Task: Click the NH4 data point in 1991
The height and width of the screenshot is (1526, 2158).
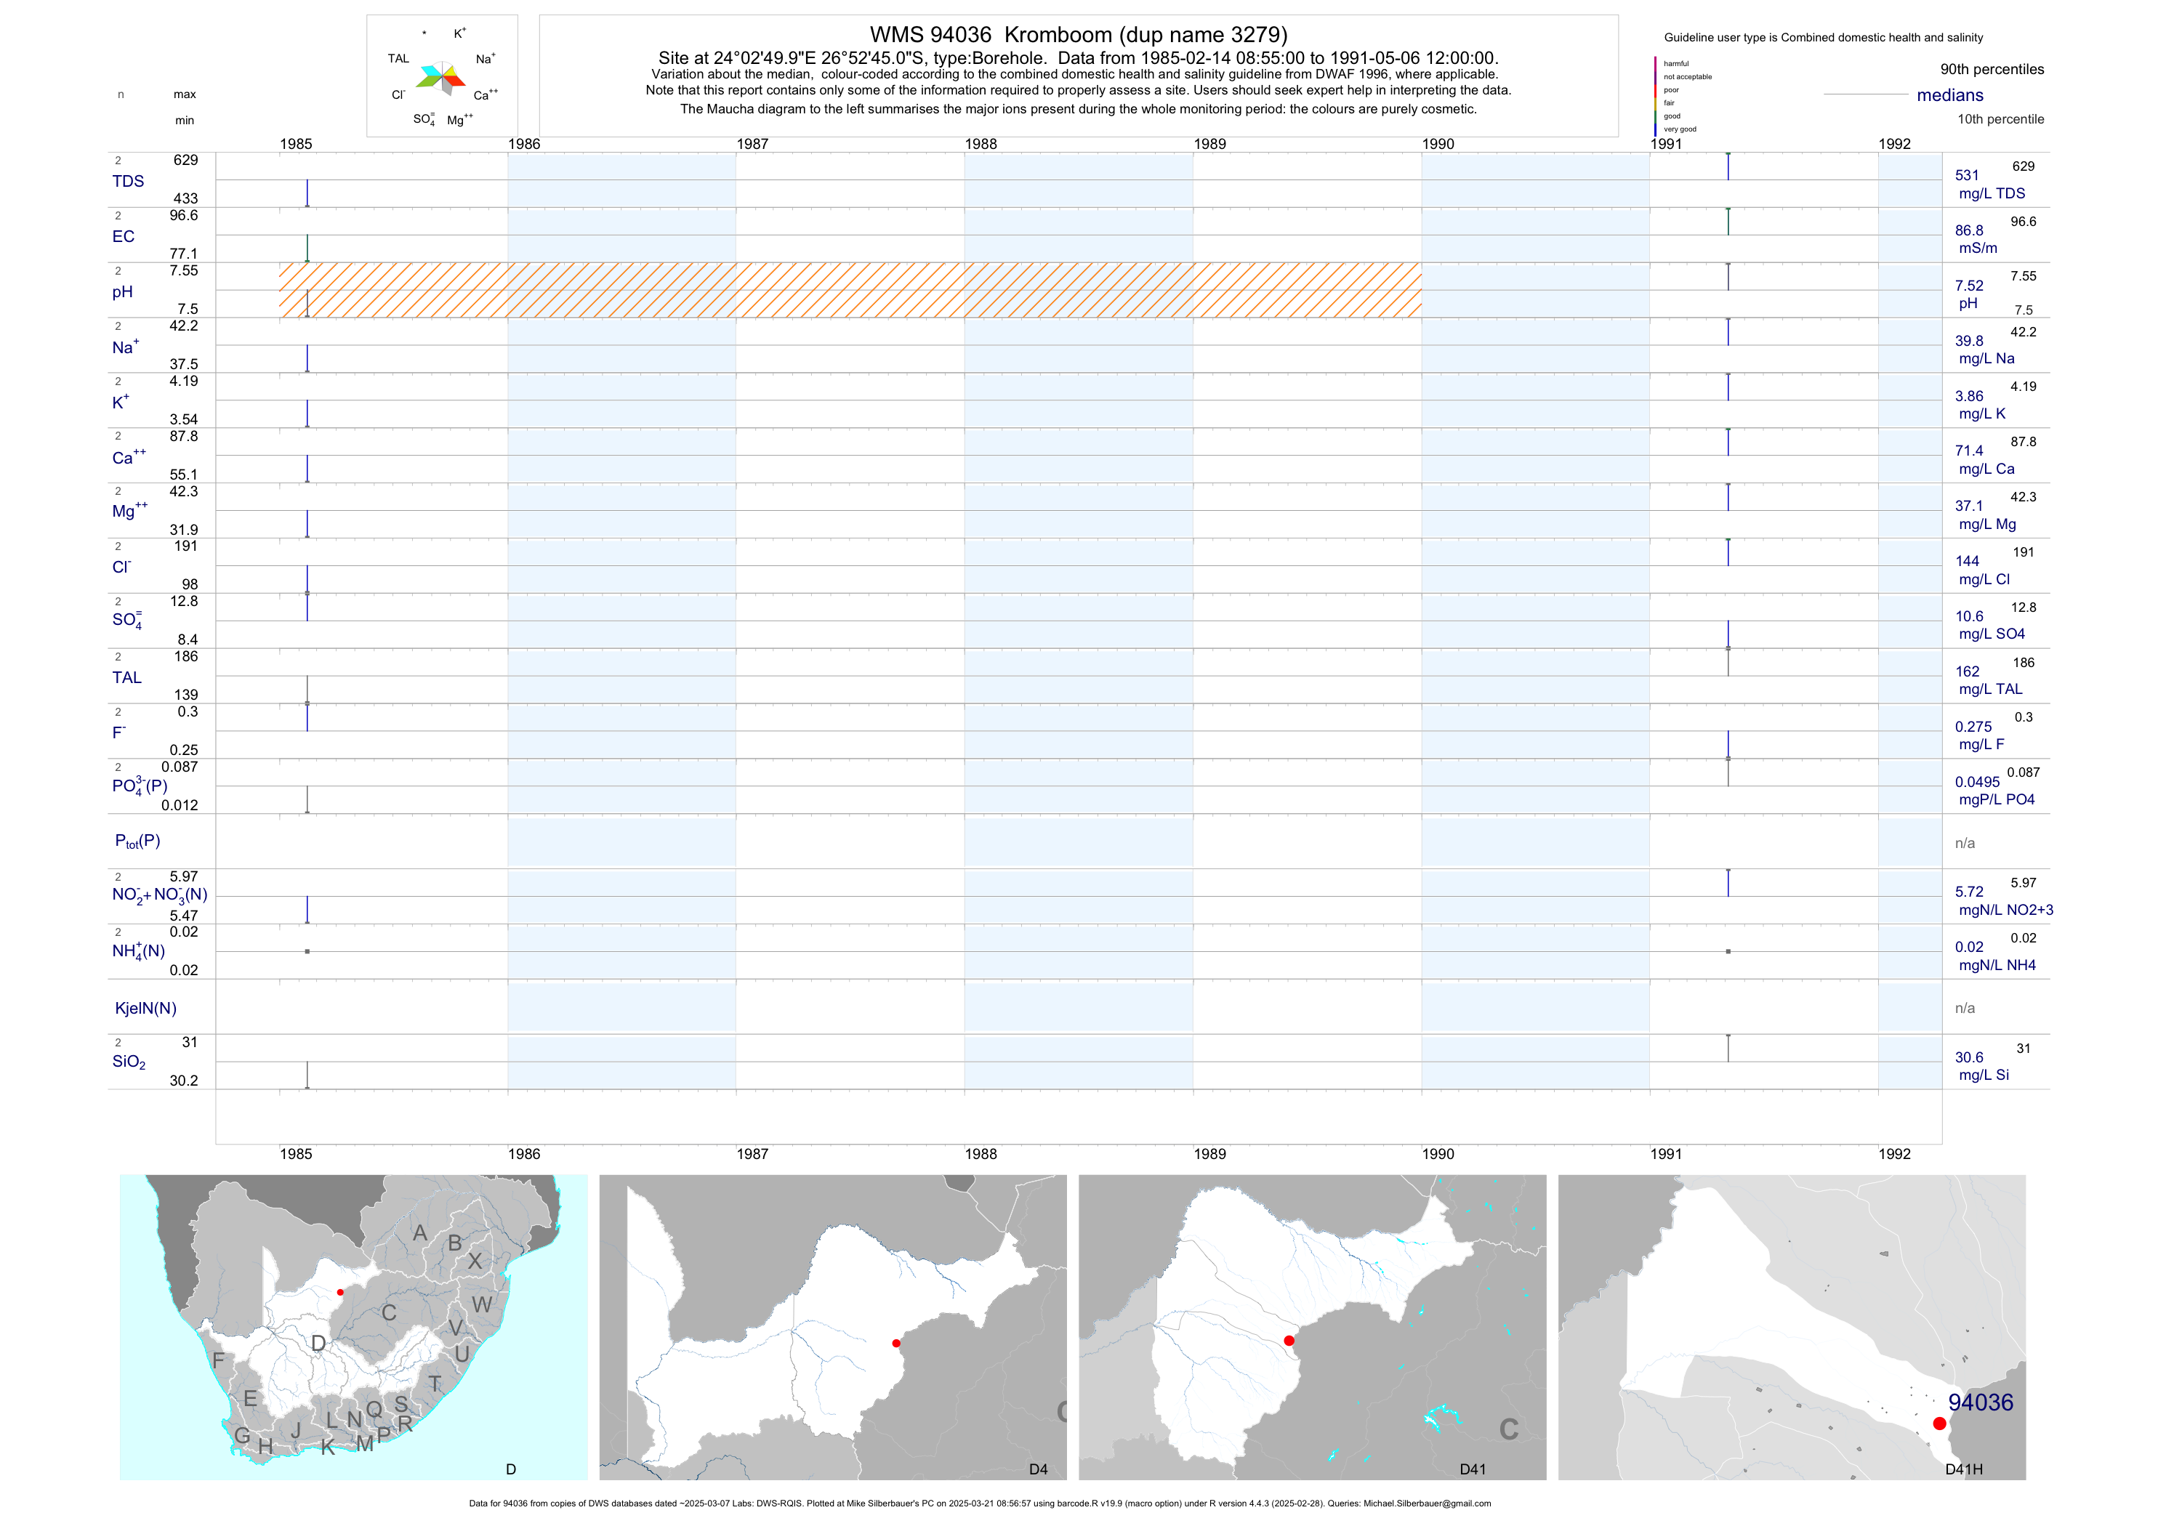Action: point(1728,952)
